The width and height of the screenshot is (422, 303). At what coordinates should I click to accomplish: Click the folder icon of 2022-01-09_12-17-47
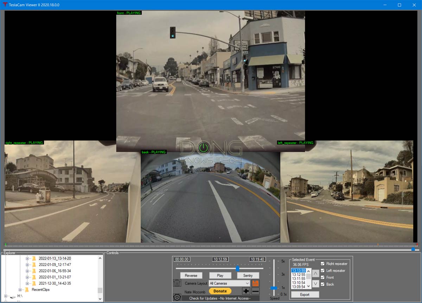click(34, 265)
